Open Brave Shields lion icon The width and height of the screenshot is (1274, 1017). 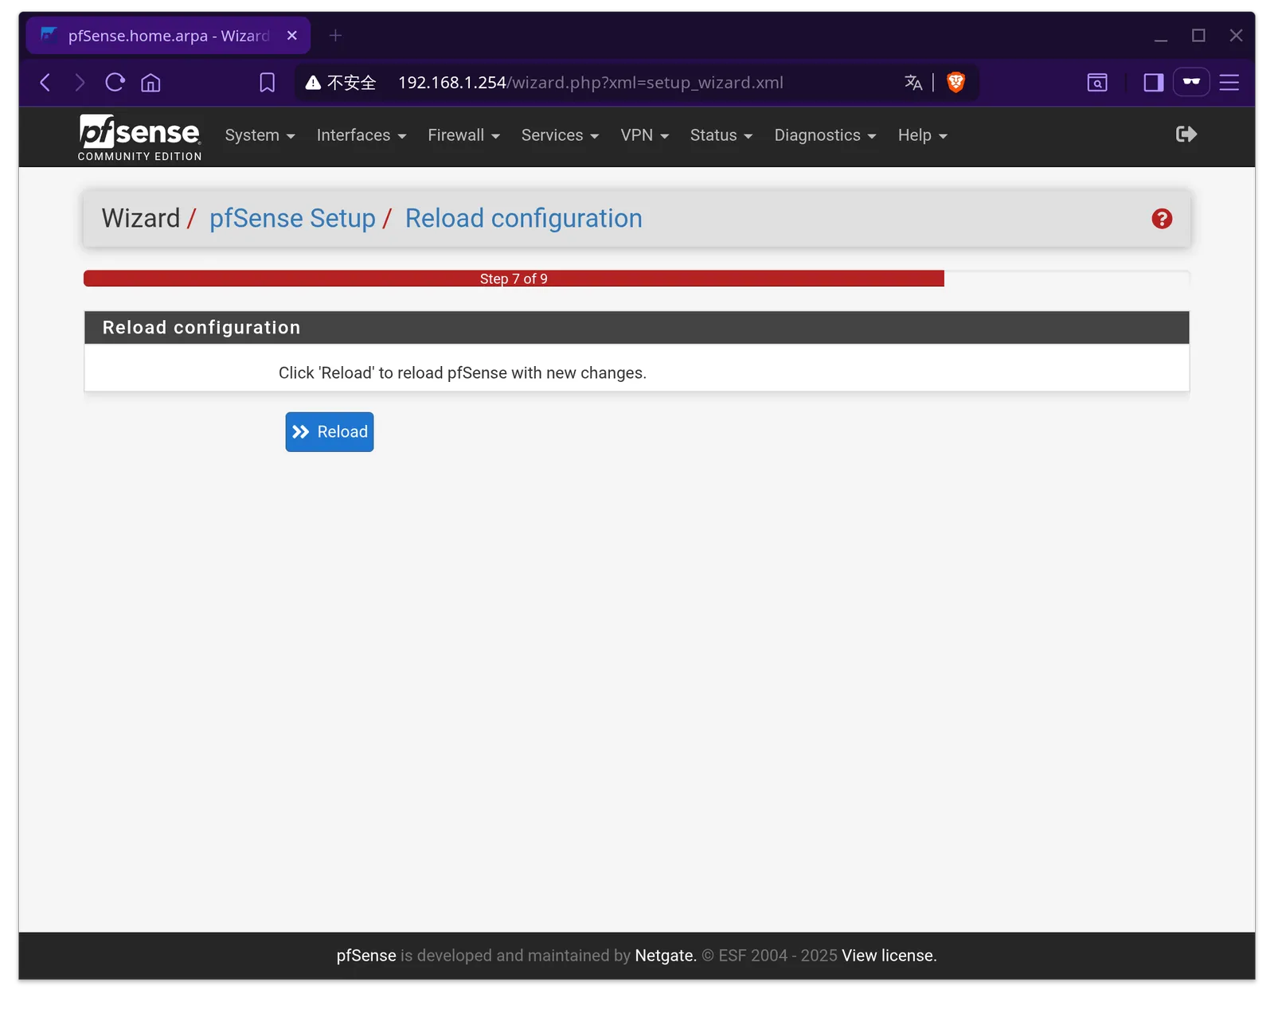[x=955, y=82]
